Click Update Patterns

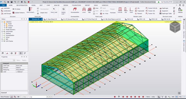19,13
